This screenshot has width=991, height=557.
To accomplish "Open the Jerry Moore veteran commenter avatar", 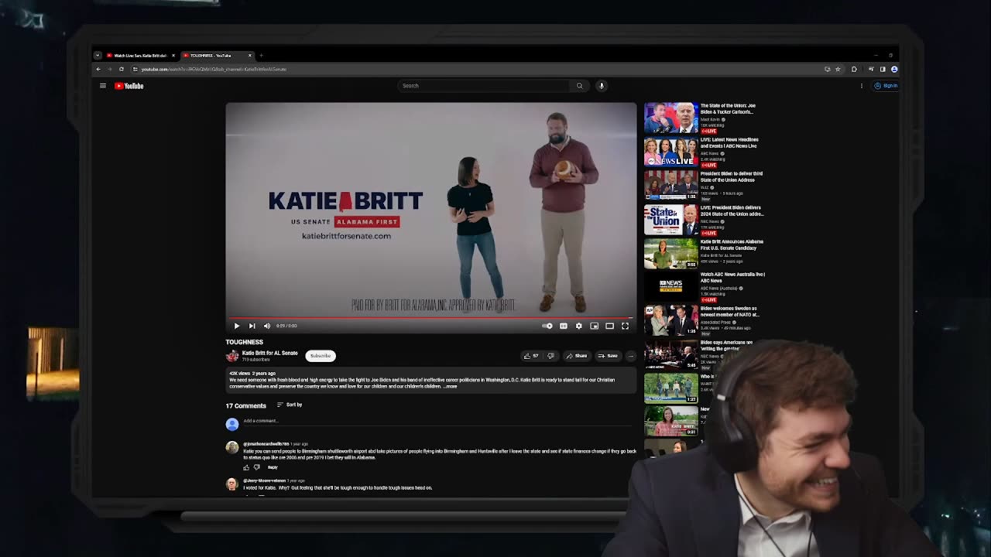I will (231, 484).
